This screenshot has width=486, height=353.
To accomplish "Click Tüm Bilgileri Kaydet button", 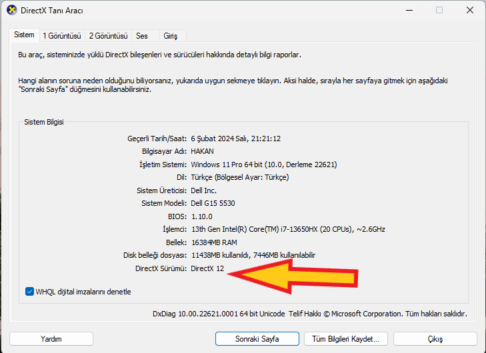I will point(345,339).
